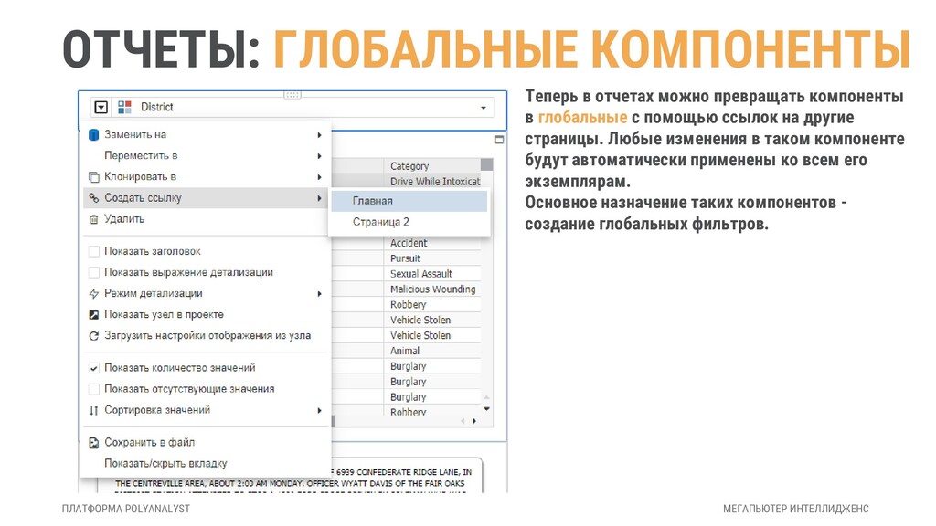Click the trash can Delete icon
This screenshot has width=936, height=526.
click(94, 219)
